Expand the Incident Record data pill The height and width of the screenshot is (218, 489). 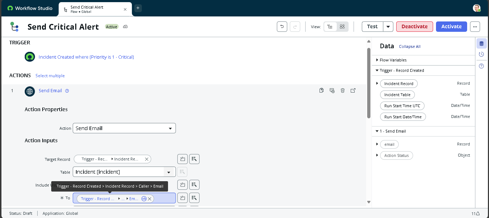point(377,83)
